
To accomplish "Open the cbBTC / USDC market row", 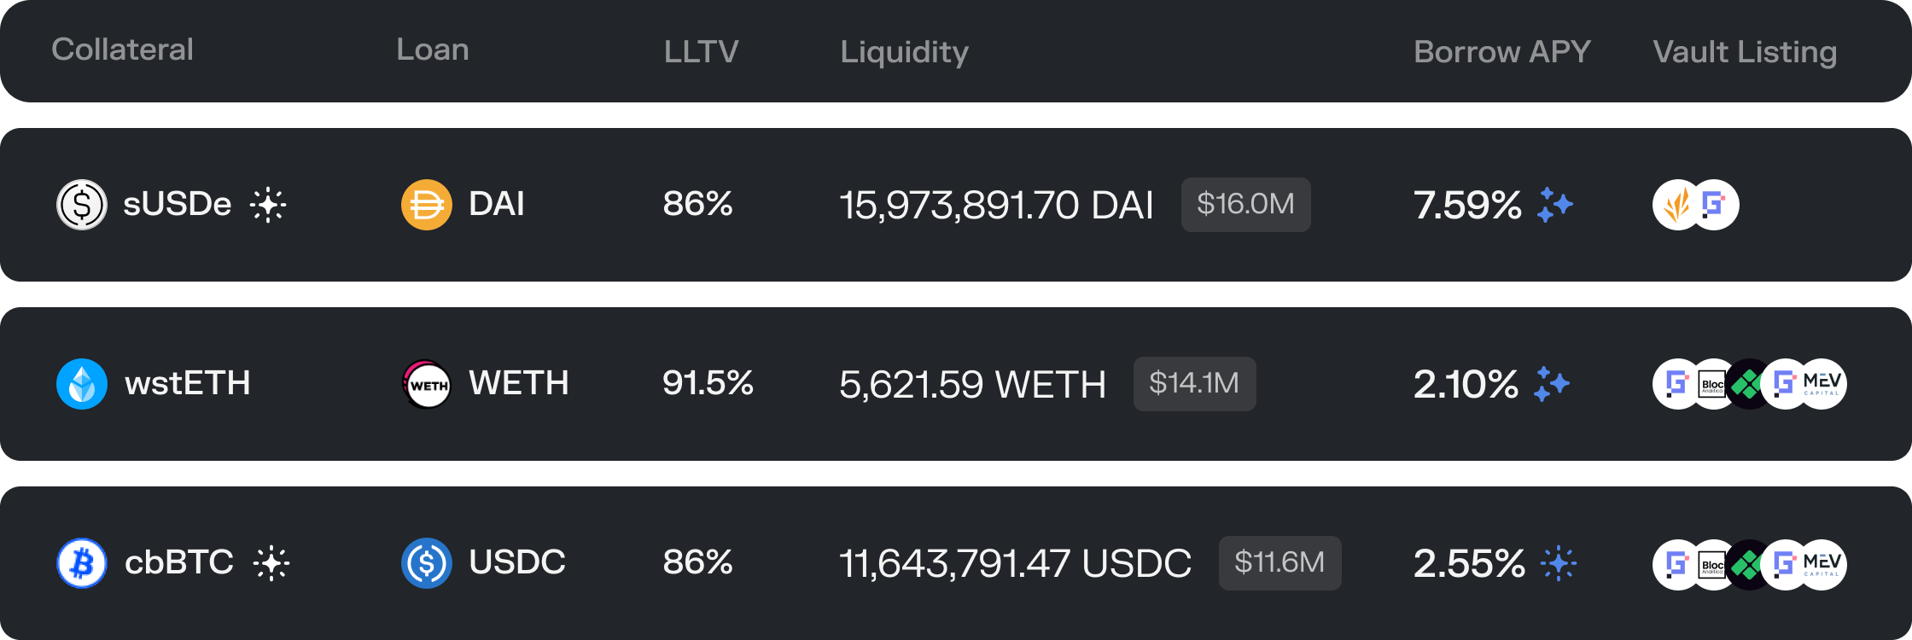I will (x=956, y=563).
